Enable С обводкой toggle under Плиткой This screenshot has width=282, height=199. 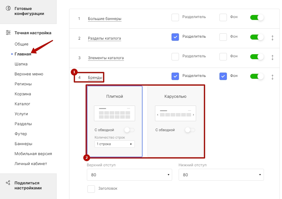tap(129, 130)
